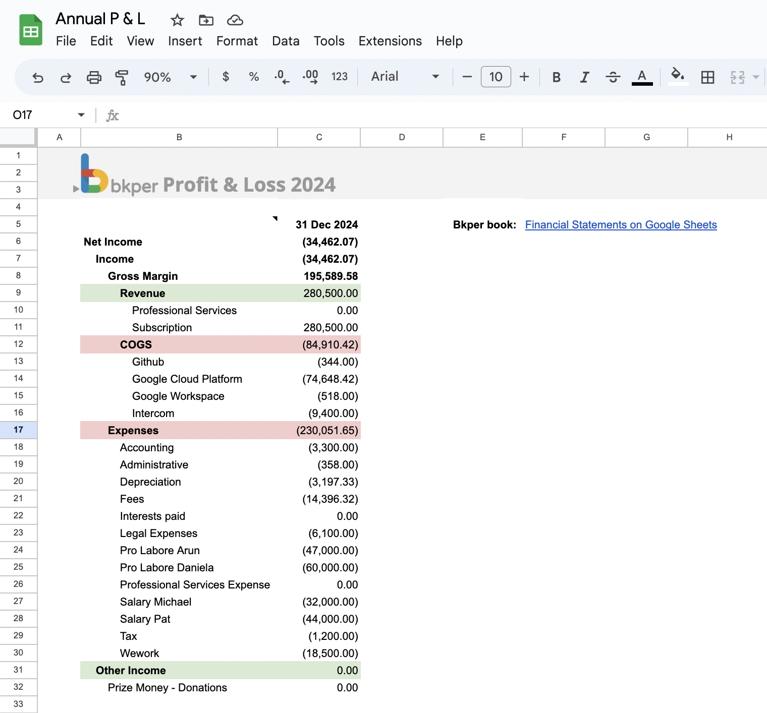Select cell C17 showing Expenses total

pos(319,430)
